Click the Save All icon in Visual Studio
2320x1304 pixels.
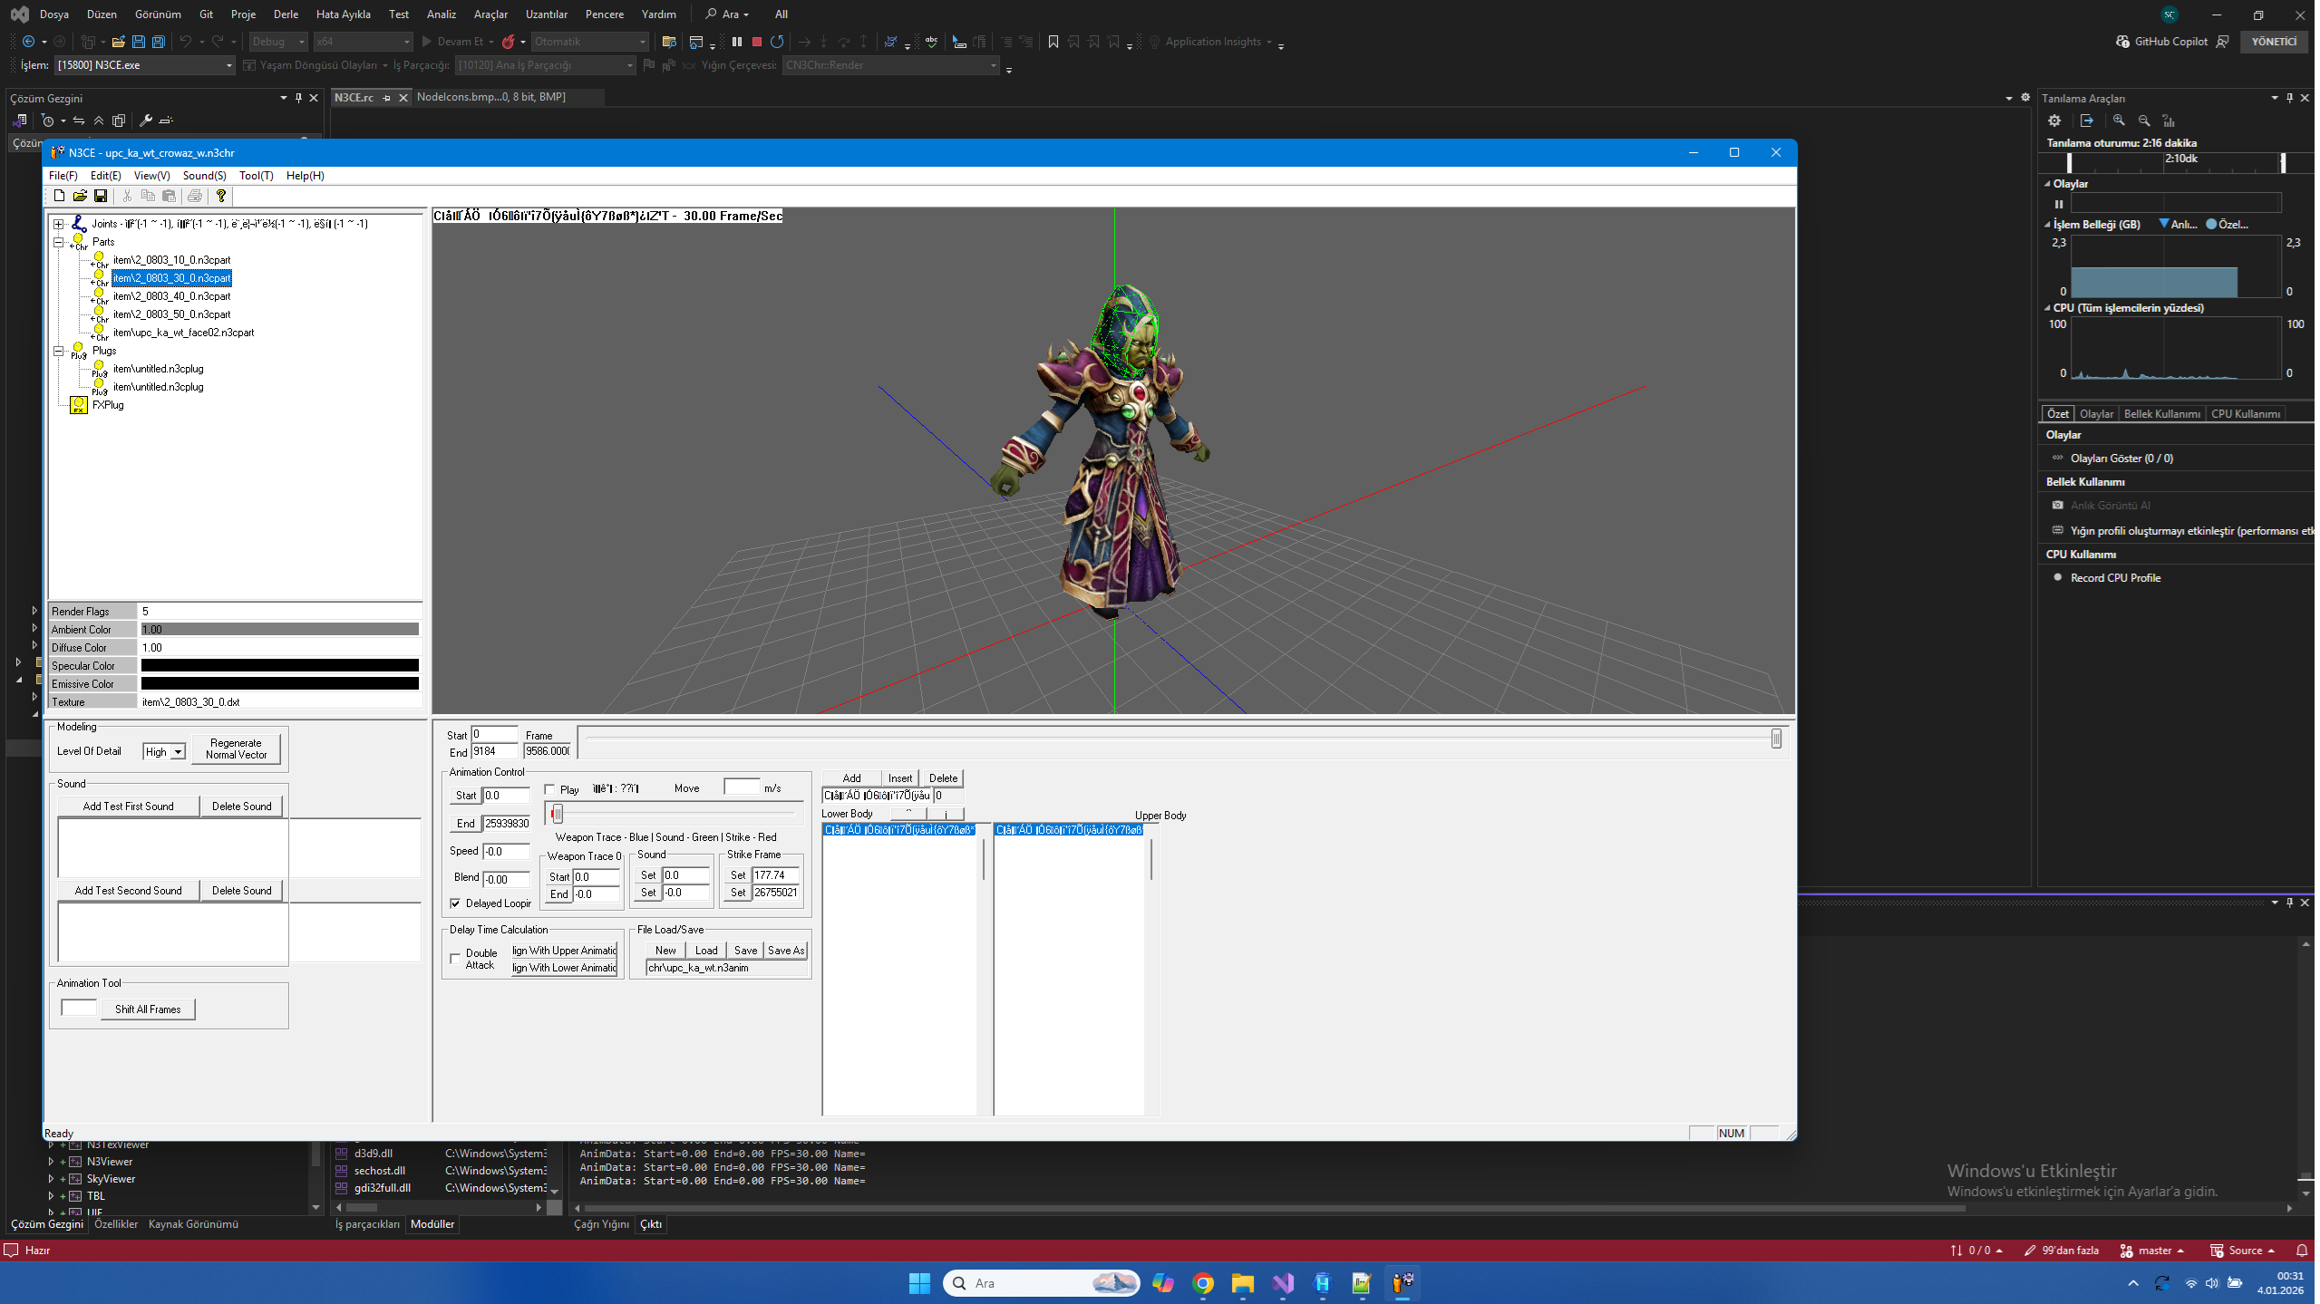tap(159, 42)
